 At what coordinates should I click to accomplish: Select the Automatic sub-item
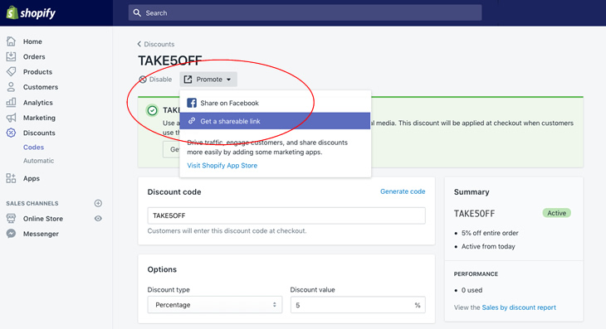coord(39,161)
